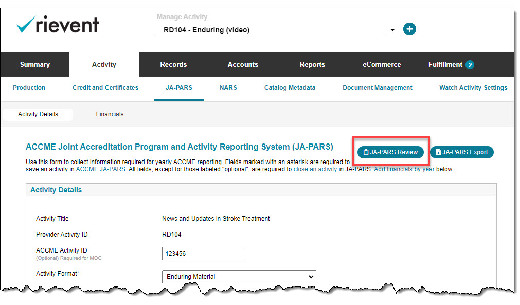Follow the ACCME JA-PARS link
The width and height of the screenshot is (520, 305).
(100, 169)
